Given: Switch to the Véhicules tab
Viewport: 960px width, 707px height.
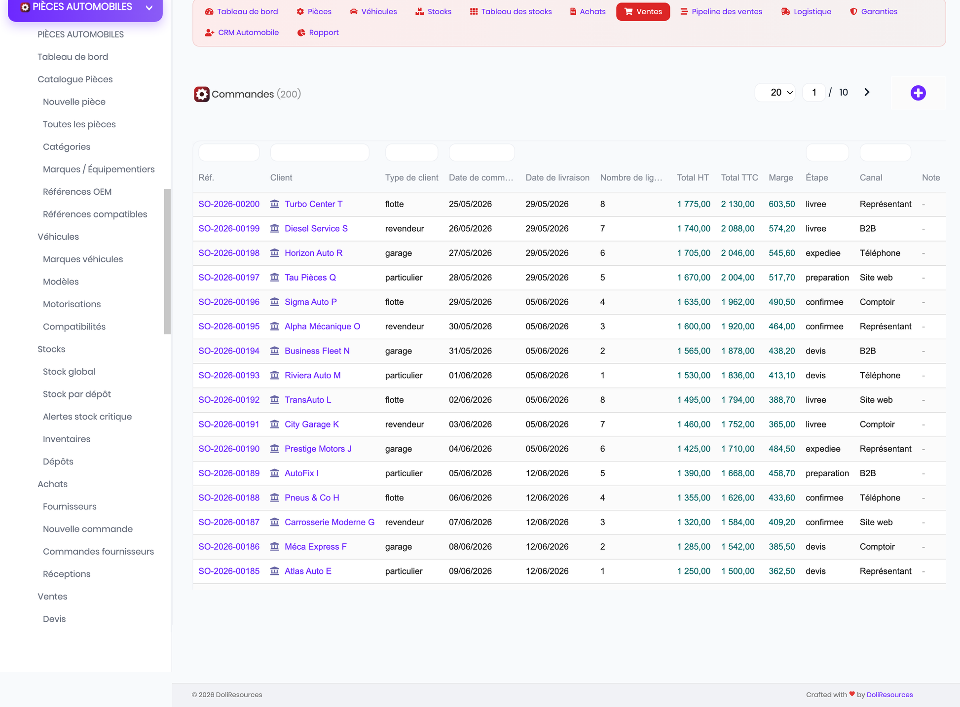Looking at the screenshot, I should [373, 11].
